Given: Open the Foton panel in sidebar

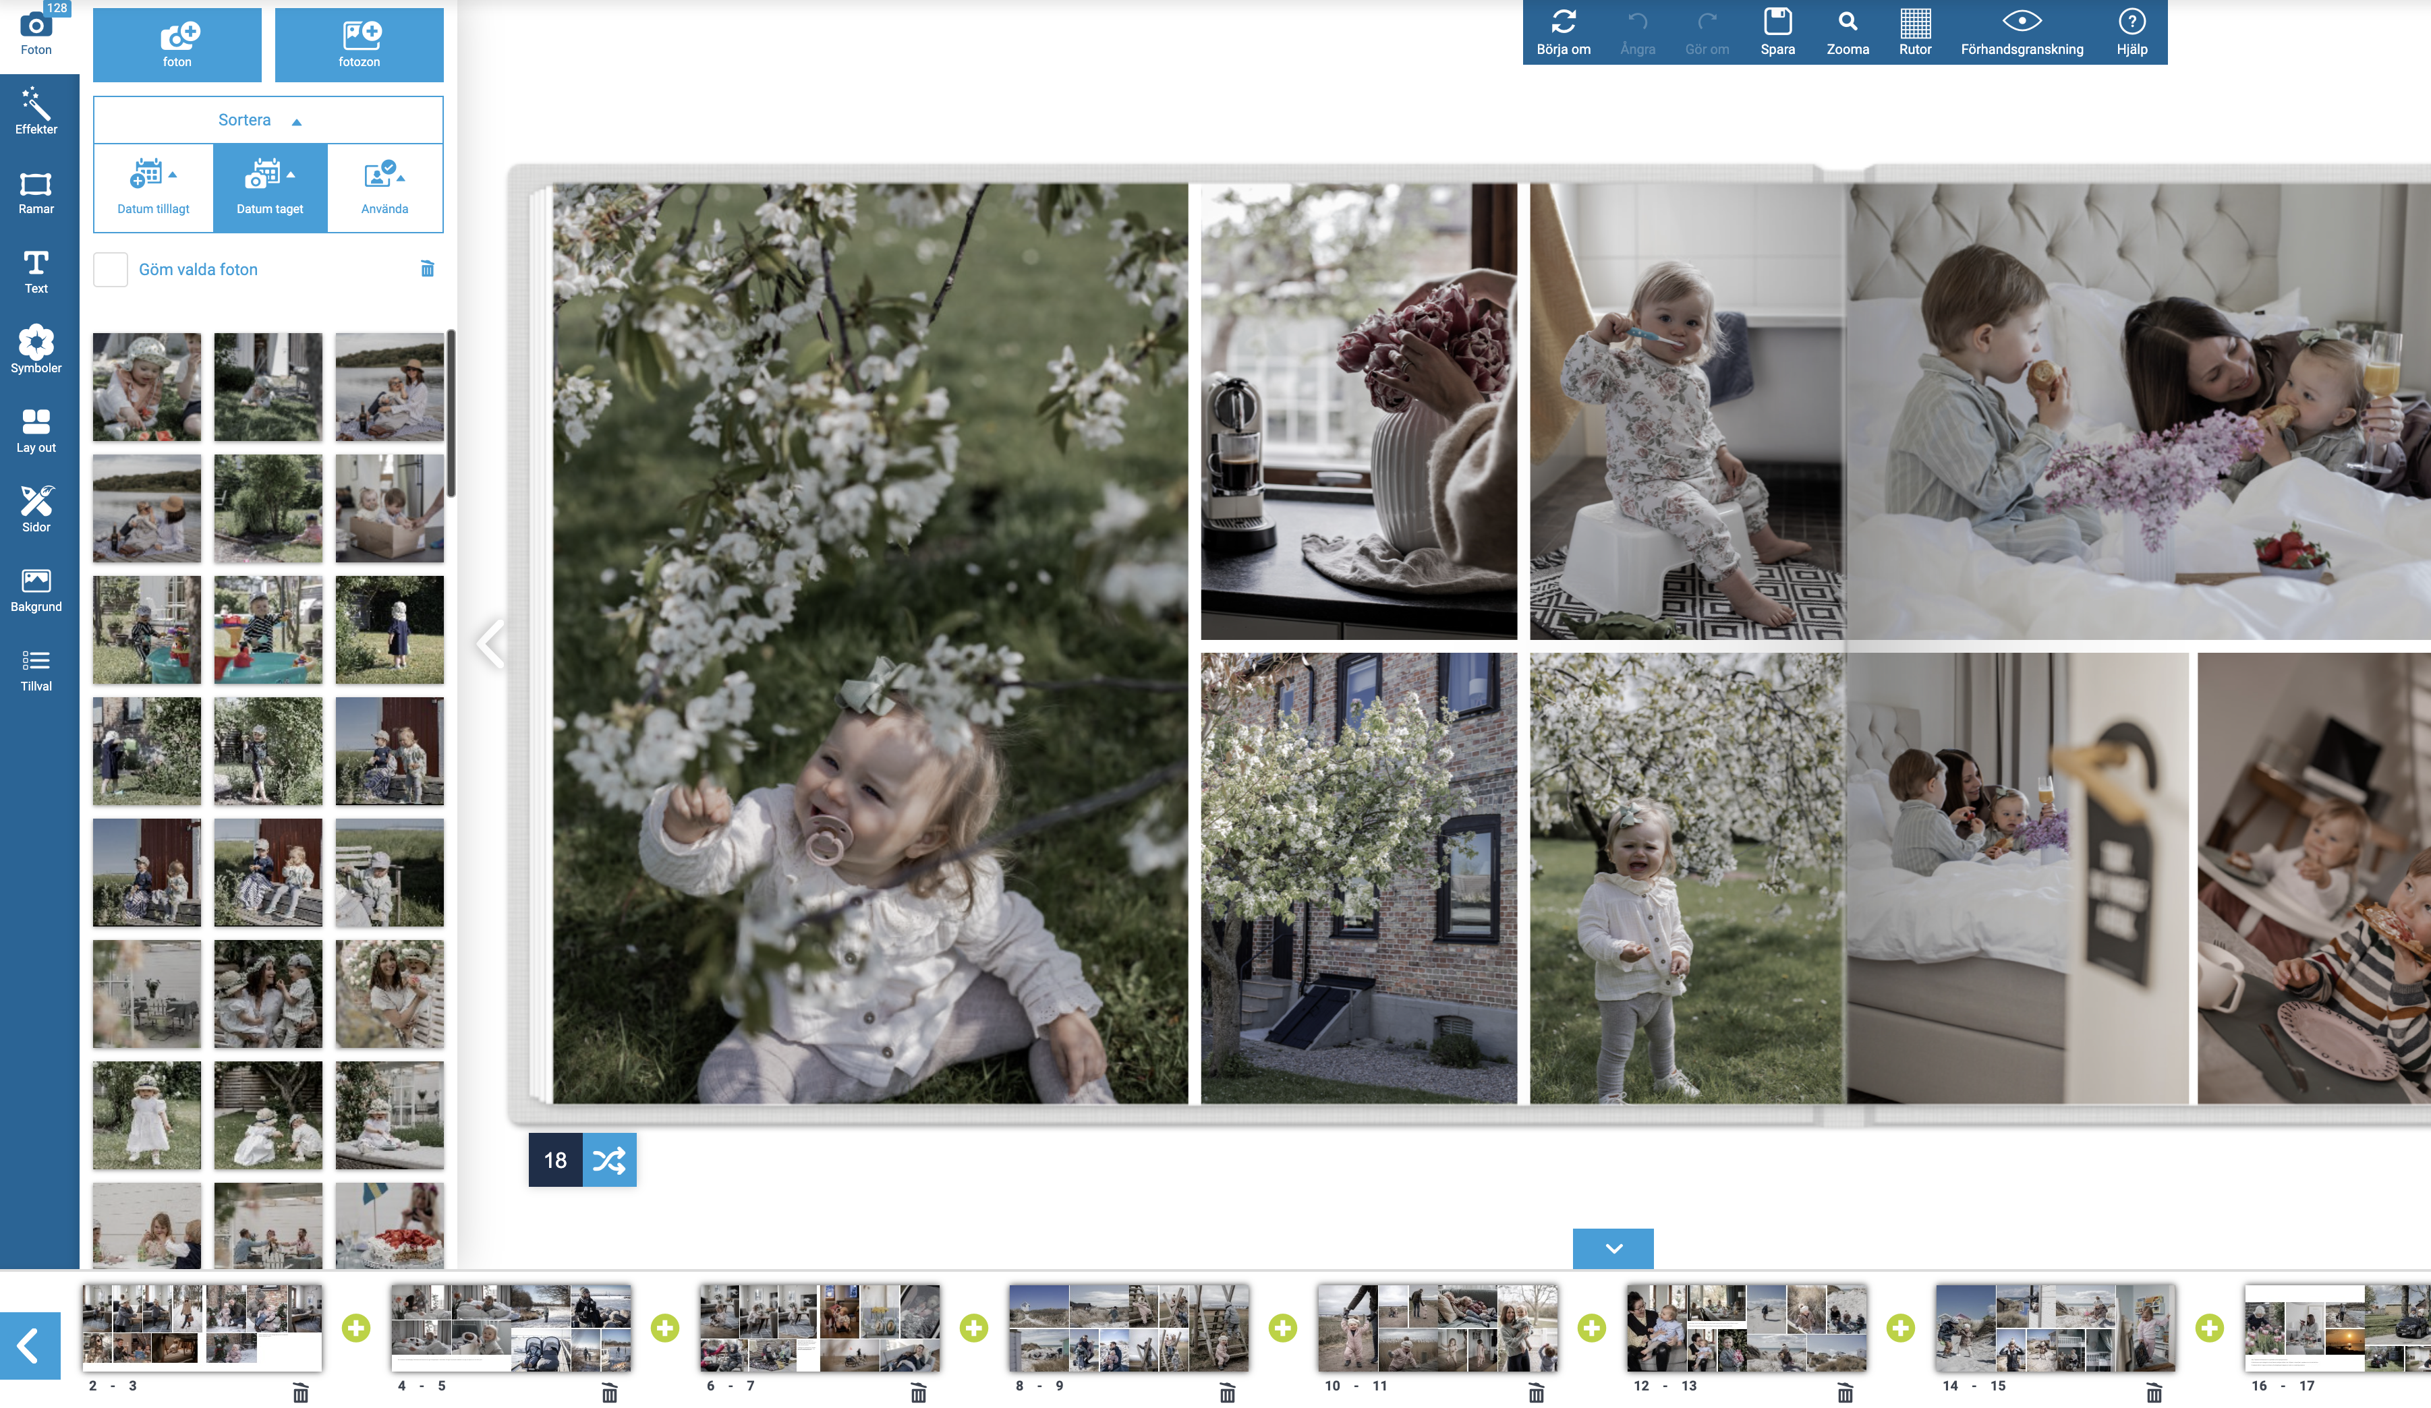Looking at the screenshot, I should coord(36,33).
